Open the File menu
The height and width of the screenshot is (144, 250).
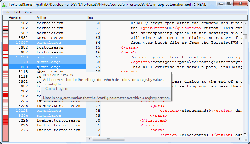7,12
